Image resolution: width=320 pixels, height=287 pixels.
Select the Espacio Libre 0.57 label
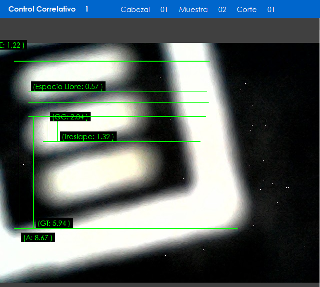68,87
